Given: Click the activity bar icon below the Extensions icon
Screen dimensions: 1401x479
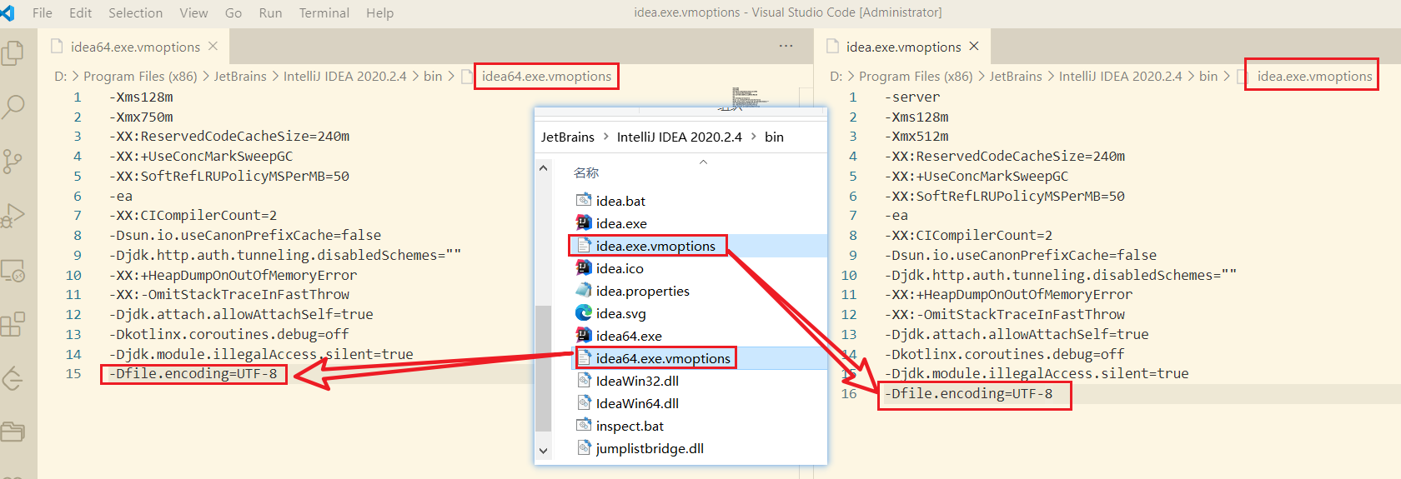Looking at the screenshot, I should pos(13,378).
